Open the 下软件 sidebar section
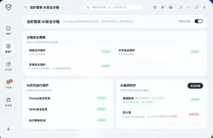Image resolution: width=213 pixels, height=138 pixels. (x=8, y=84)
